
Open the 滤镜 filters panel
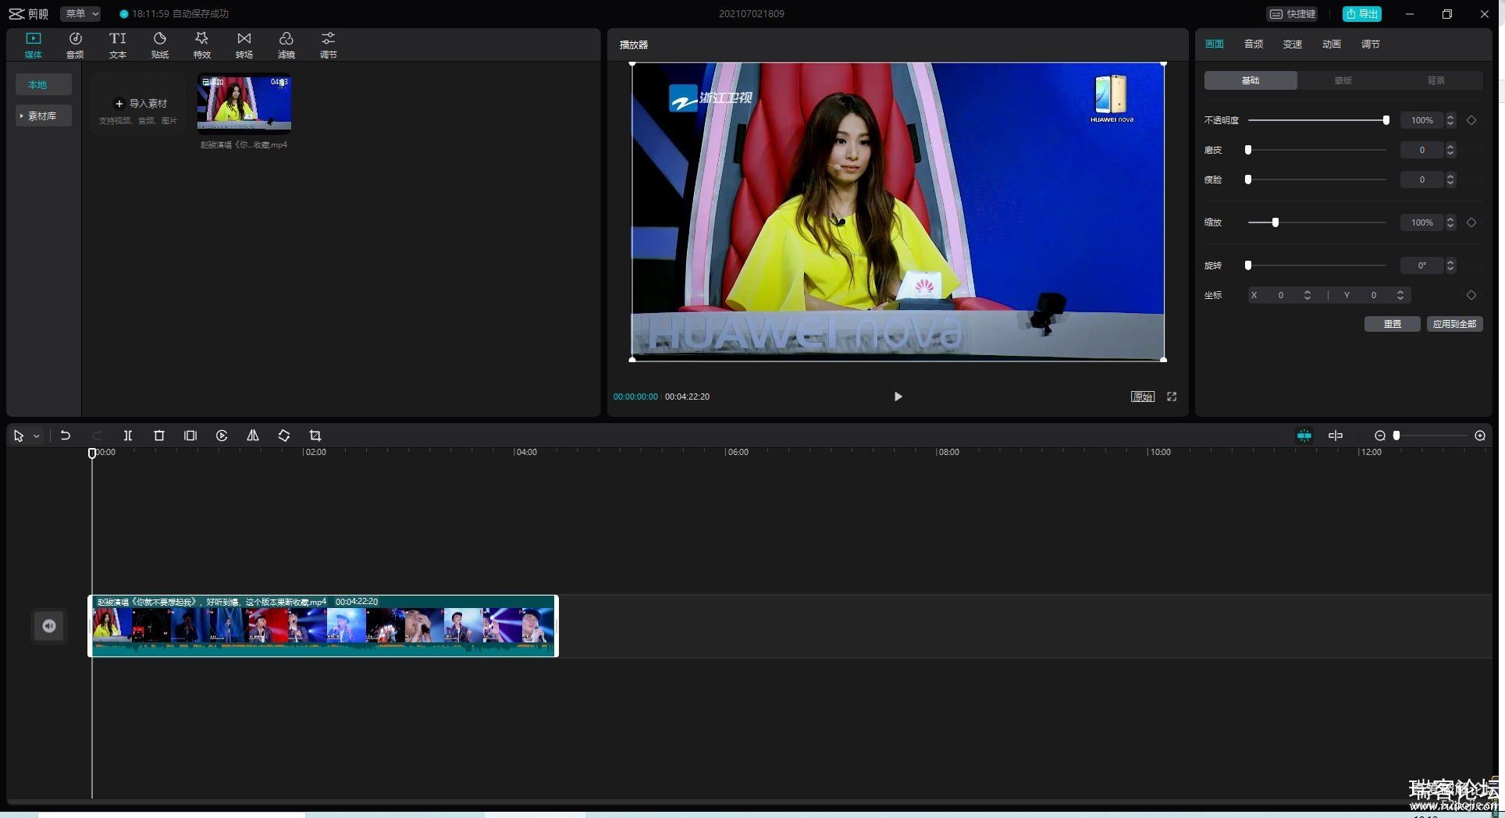click(x=286, y=45)
